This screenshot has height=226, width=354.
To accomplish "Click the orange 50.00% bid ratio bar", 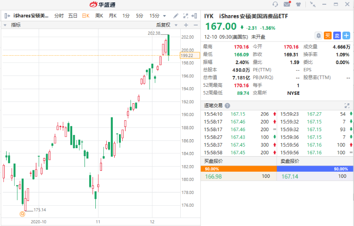I will pos(239,169).
